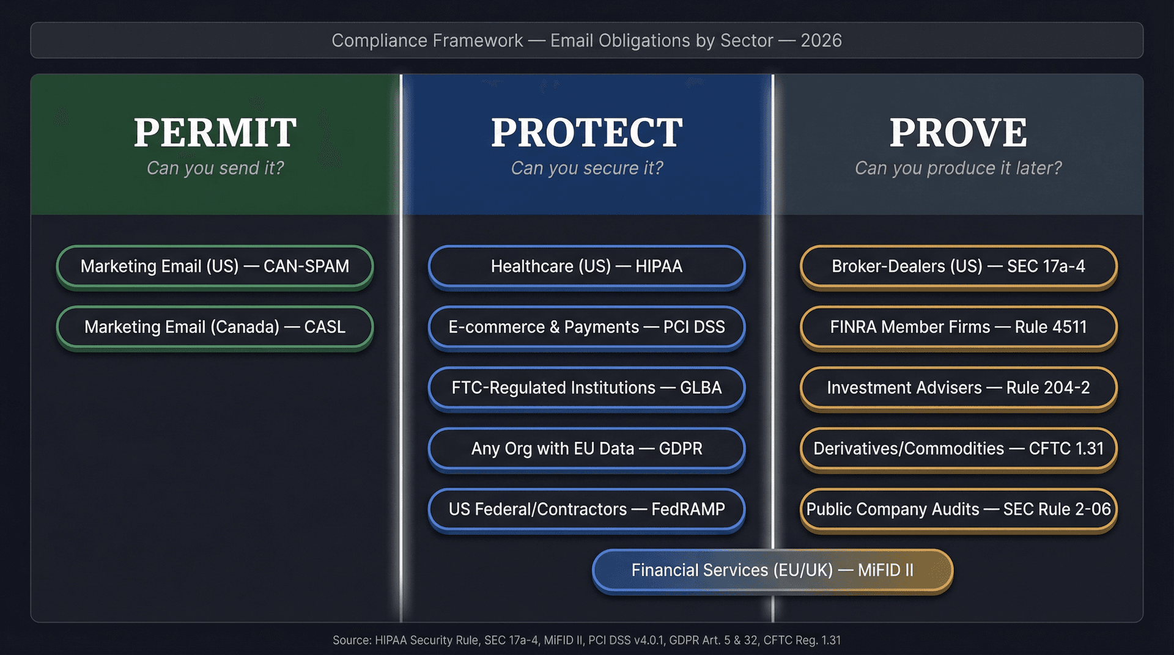Open Public Company Audits — SEC Rule 2-06
This screenshot has width=1174, height=655.
(x=958, y=509)
